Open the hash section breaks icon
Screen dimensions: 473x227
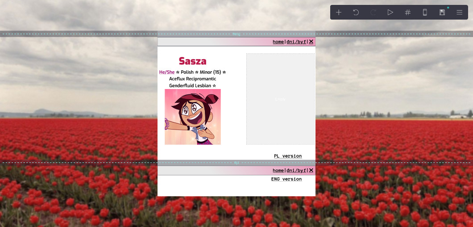pyautogui.click(x=407, y=12)
